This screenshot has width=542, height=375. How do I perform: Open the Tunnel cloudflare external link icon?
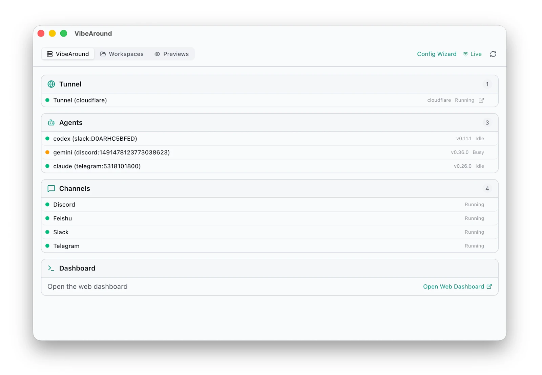(481, 100)
